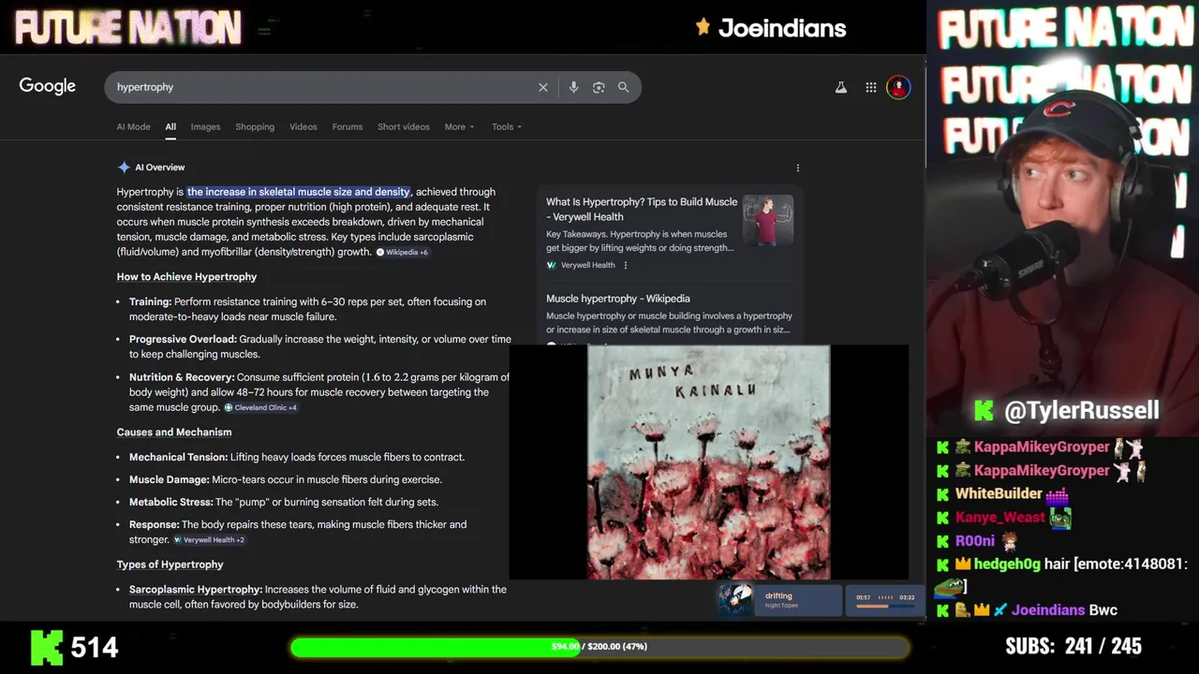
Task: Click the 514 viewer count
Action: point(95,647)
